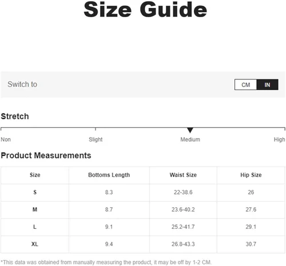Click the Non stretch label
This screenshot has width=286, height=266.
tap(6, 139)
